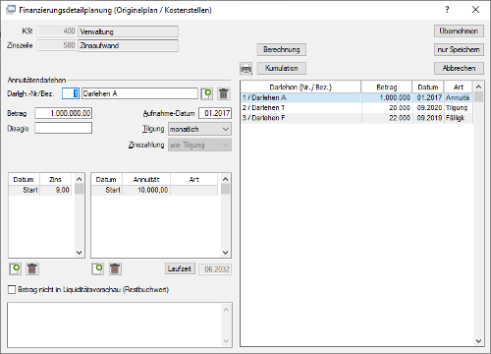Click the loan name field containing Darlehen A

tap(139, 93)
